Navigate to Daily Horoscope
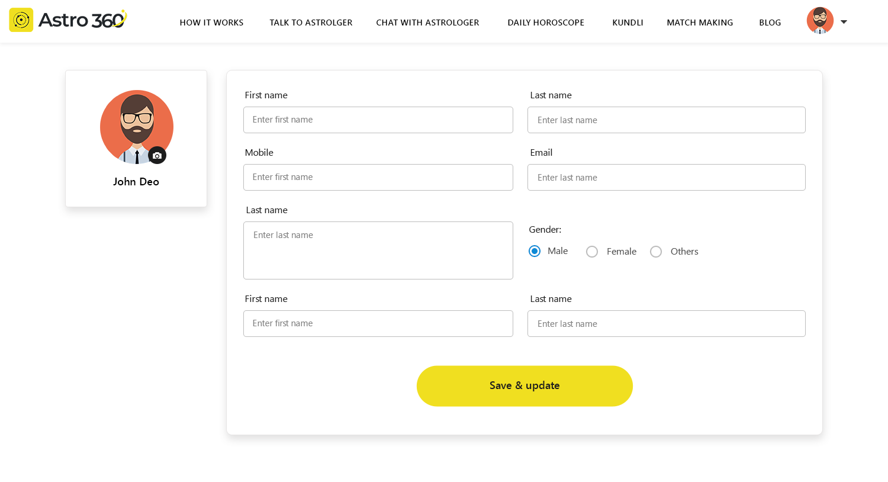This screenshot has width=888, height=482. [546, 23]
